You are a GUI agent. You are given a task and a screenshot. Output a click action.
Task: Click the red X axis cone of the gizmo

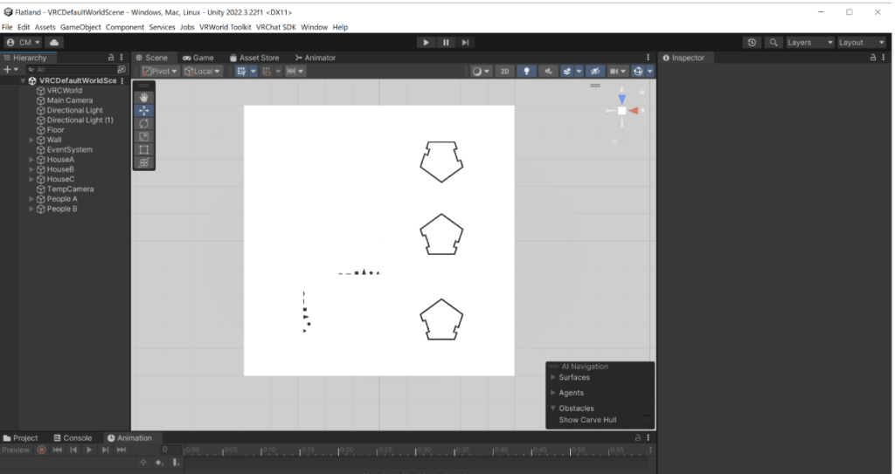pos(633,111)
